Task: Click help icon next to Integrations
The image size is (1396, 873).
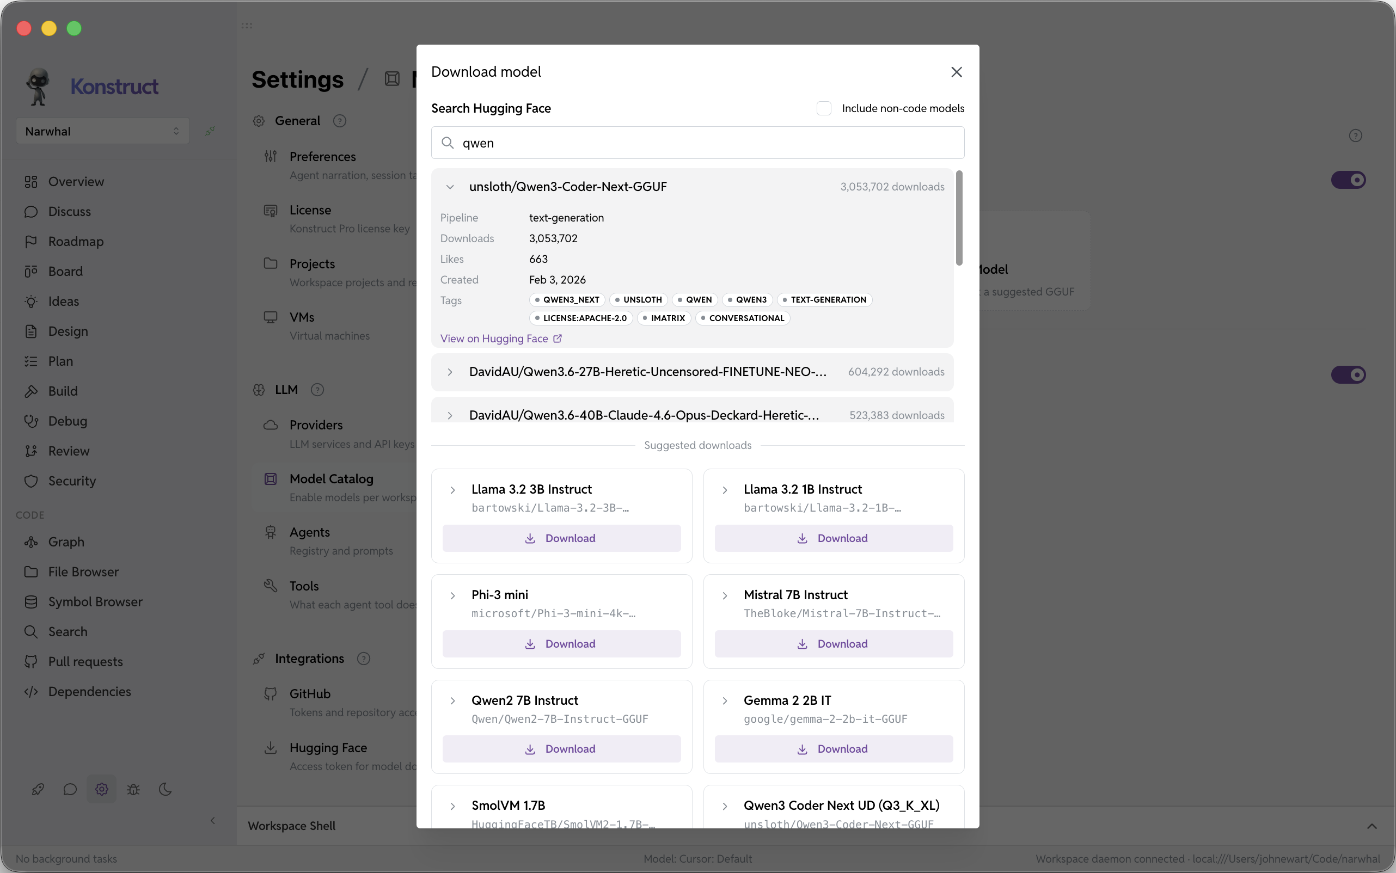Action: (363, 659)
